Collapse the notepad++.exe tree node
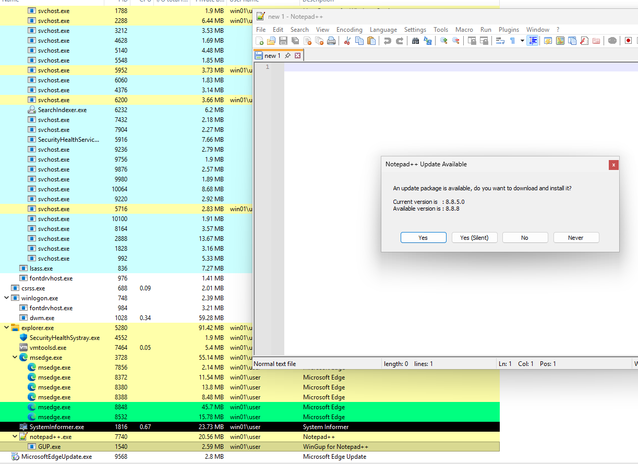This screenshot has height=464, width=638. point(15,437)
